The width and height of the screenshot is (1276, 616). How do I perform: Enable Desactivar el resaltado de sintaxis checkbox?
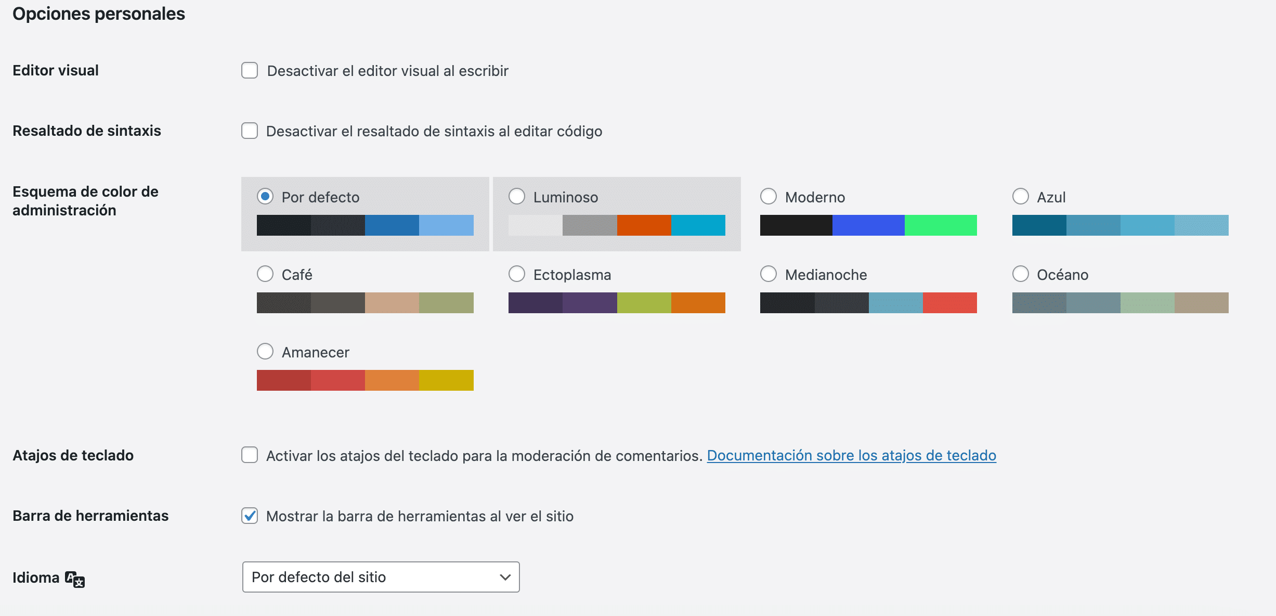tap(250, 131)
